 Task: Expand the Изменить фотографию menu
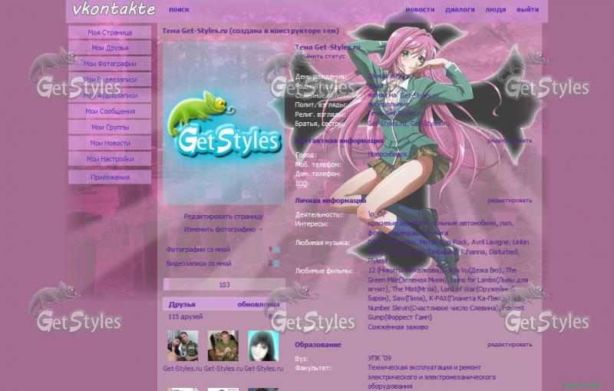click(x=223, y=229)
